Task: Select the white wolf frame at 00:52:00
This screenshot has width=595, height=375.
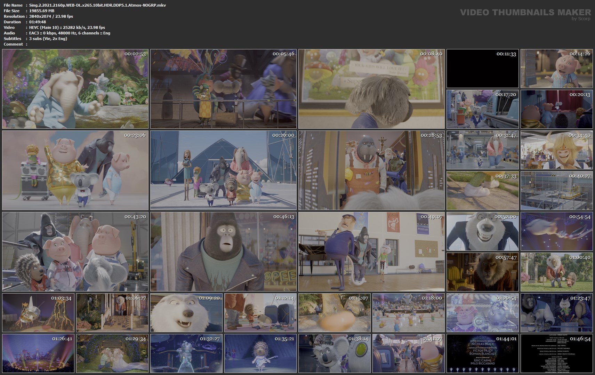Action: pos(483,231)
